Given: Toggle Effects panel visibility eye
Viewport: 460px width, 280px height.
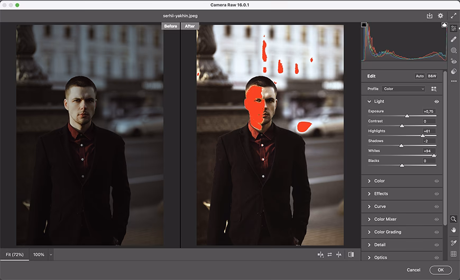Looking at the screenshot, I should [437, 194].
